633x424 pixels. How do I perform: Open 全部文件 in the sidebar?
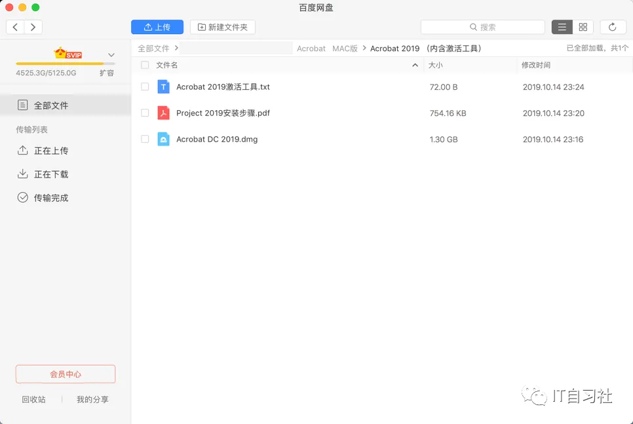click(x=66, y=106)
